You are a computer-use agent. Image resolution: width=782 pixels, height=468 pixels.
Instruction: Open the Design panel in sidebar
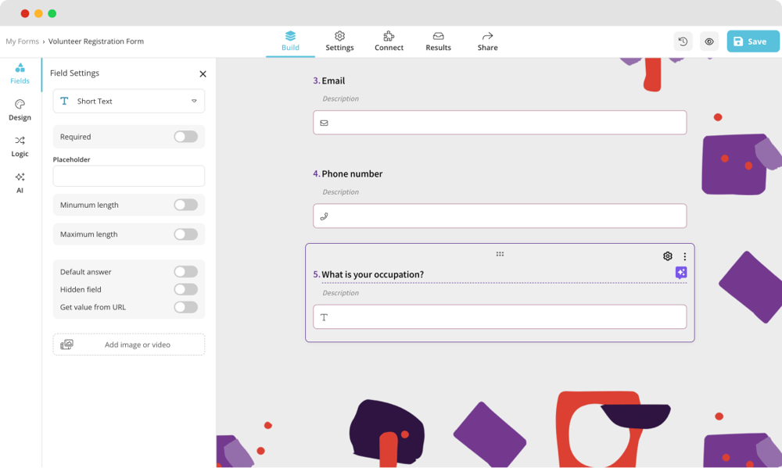[20, 109]
